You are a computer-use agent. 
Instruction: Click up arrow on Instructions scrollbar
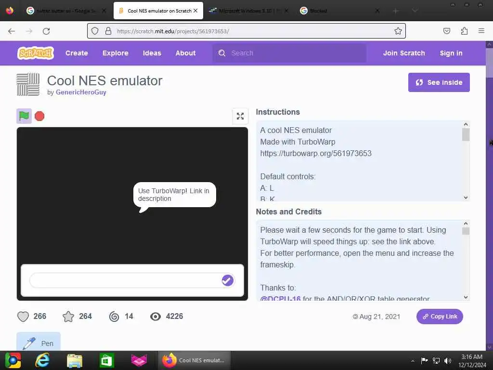pos(466,125)
